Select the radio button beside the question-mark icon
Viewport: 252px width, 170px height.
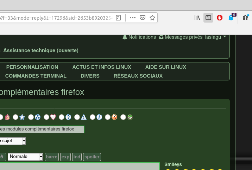(x=61, y=117)
